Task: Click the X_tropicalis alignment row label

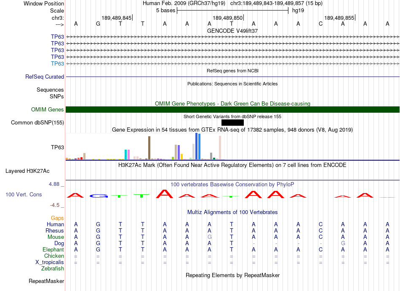Action: click(x=50, y=262)
